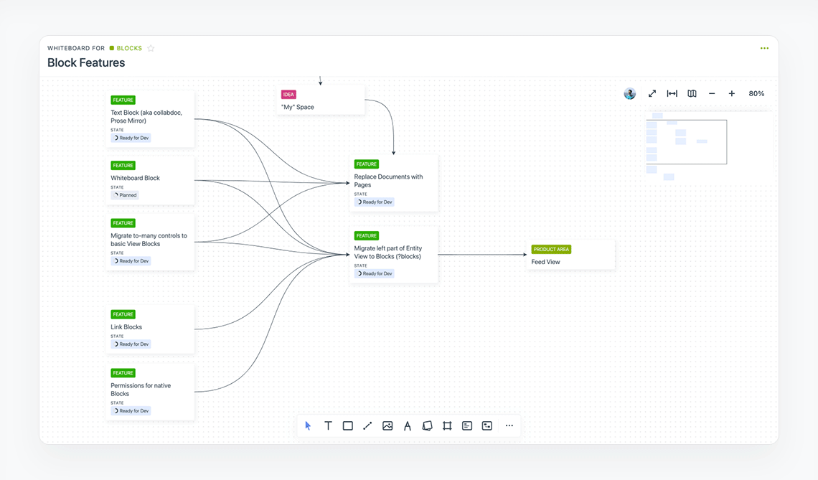Select the entity card tool
Image resolution: width=818 pixels, height=480 pixels.
point(487,425)
